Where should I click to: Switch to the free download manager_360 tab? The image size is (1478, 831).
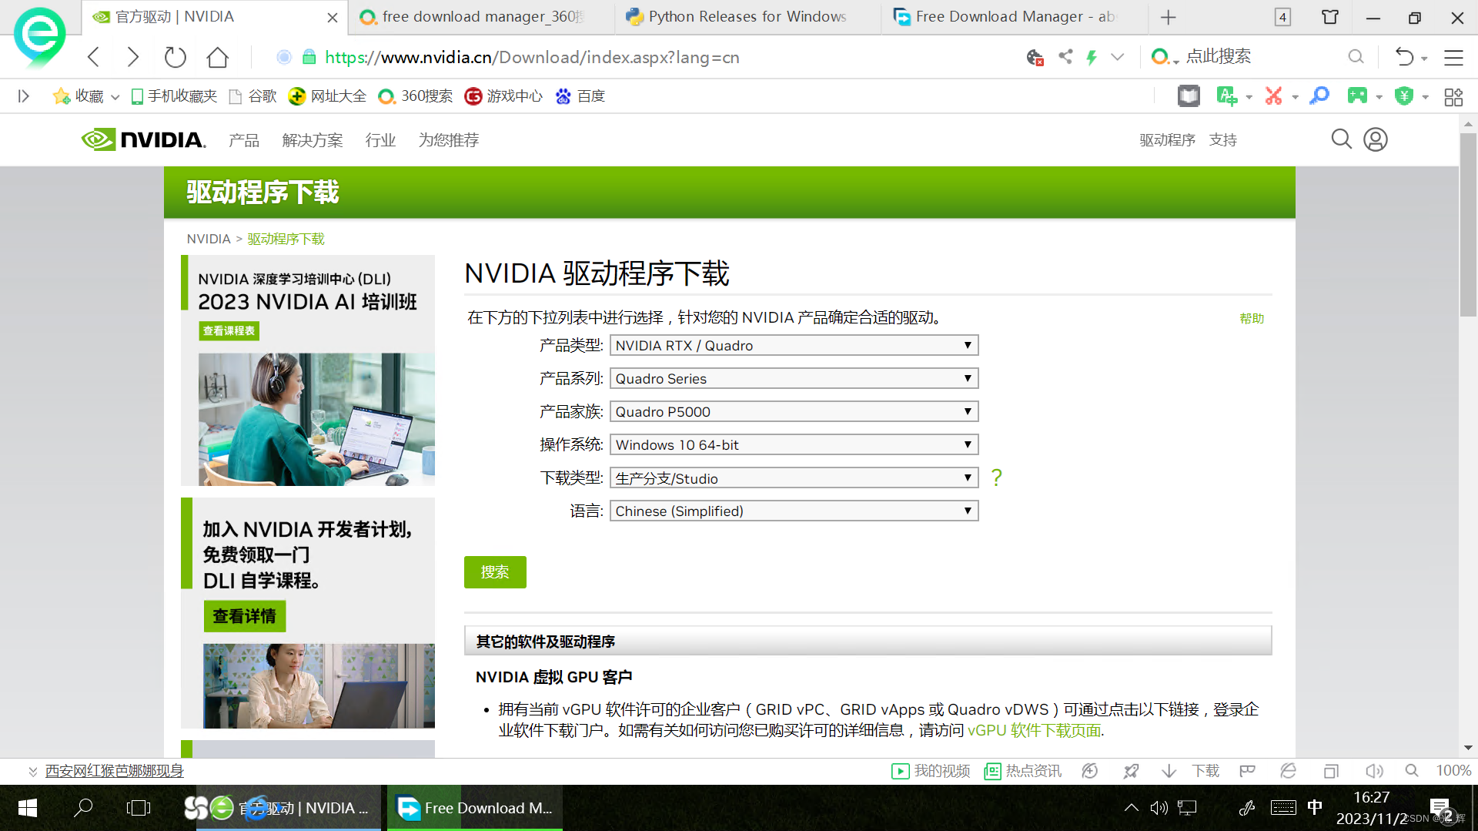(481, 17)
